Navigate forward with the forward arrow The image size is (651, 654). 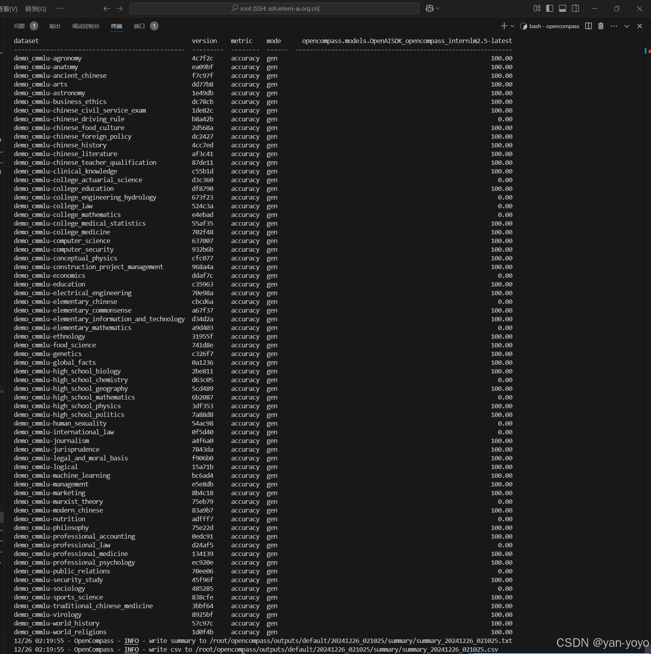click(119, 8)
